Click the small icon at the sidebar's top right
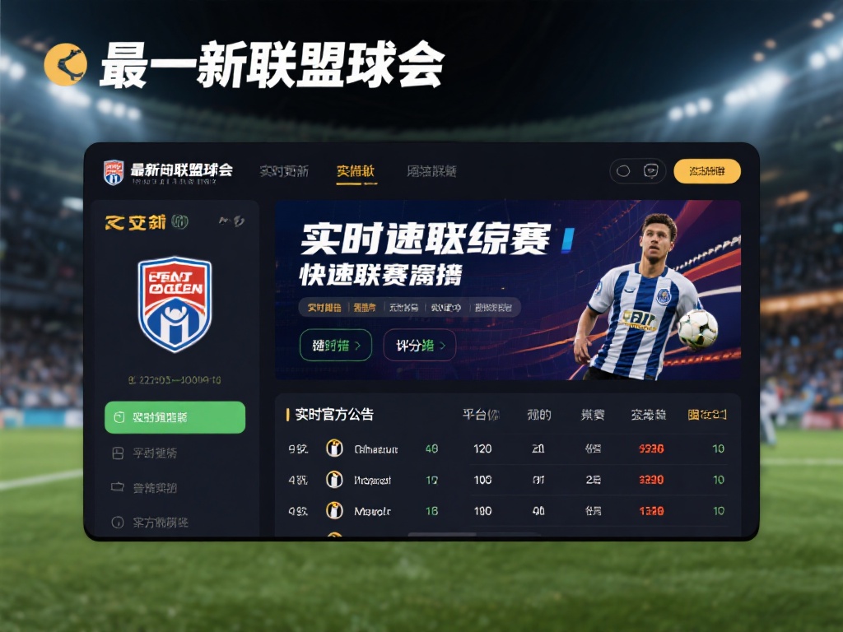The height and width of the screenshot is (632, 843). pyautogui.click(x=231, y=221)
